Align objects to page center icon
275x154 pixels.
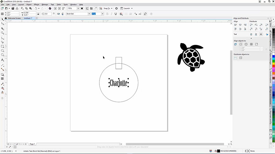tap(246, 44)
